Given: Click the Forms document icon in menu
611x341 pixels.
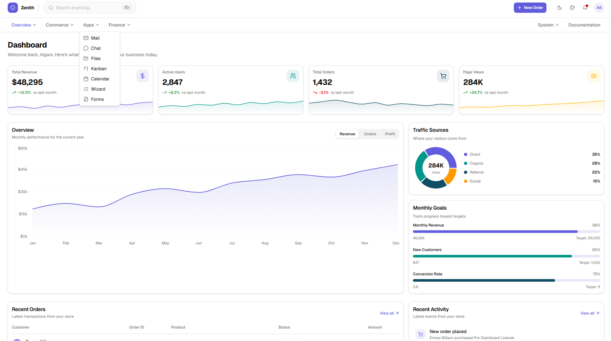Looking at the screenshot, I should (86, 99).
